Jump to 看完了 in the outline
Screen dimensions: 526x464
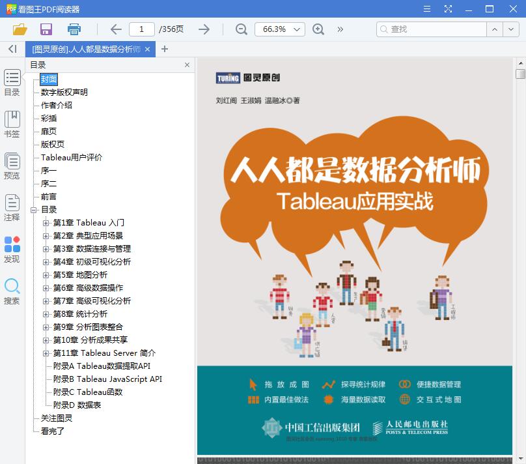[53, 431]
